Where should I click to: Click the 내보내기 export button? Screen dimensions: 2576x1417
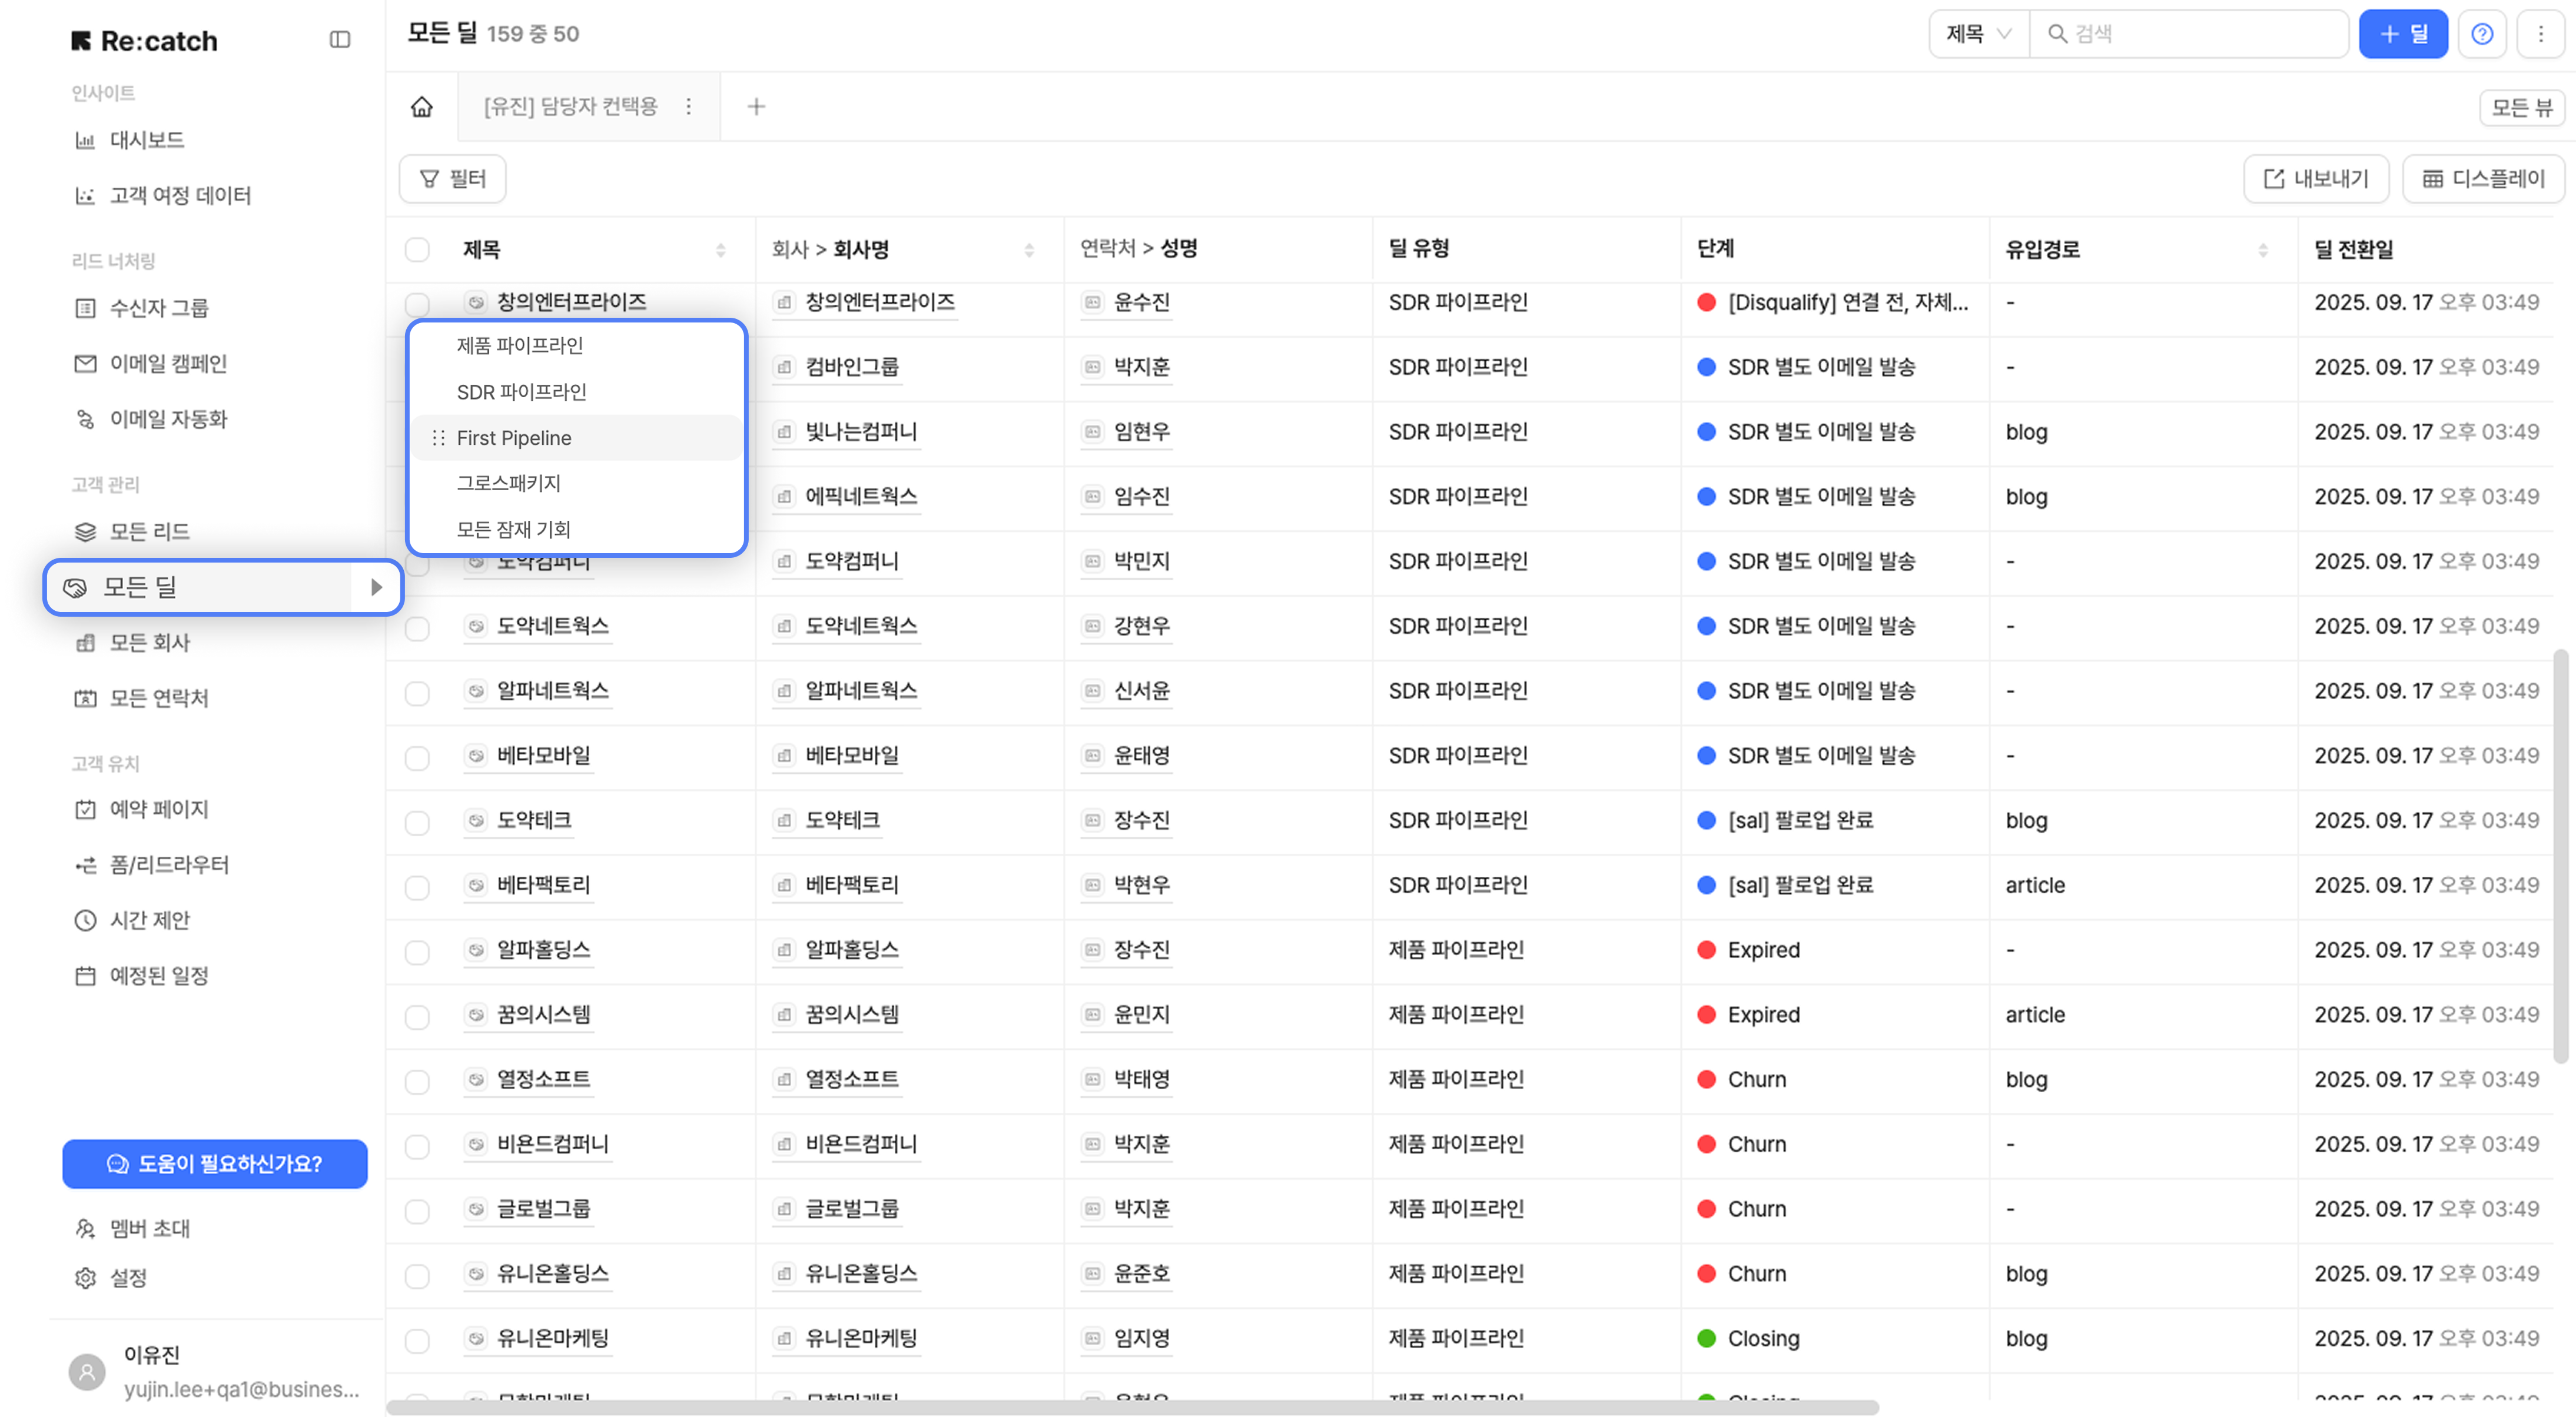coord(2316,179)
